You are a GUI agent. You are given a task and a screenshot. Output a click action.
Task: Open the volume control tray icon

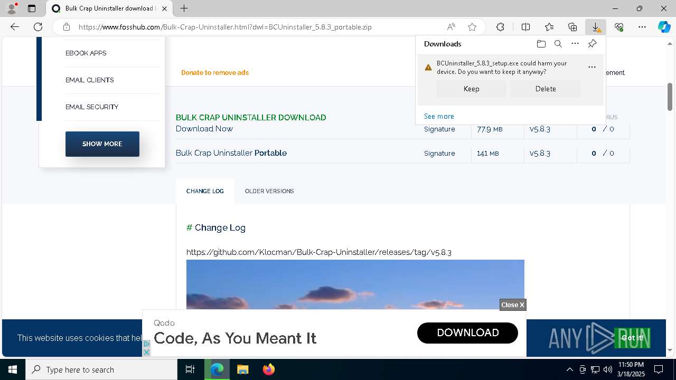click(x=607, y=369)
